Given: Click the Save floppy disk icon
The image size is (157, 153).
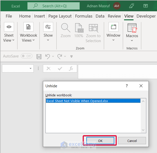Looking at the screenshot, I should 39,56.
